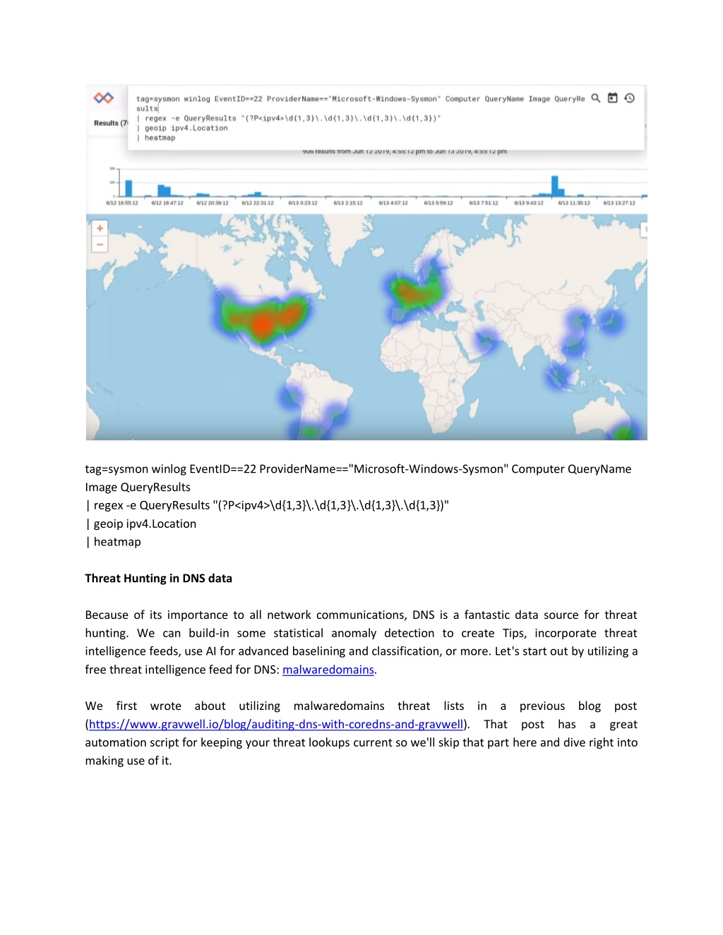Click the timeline label 6/13 7:51:12
This screenshot has width=723, height=935.
[x=484, y=203]
